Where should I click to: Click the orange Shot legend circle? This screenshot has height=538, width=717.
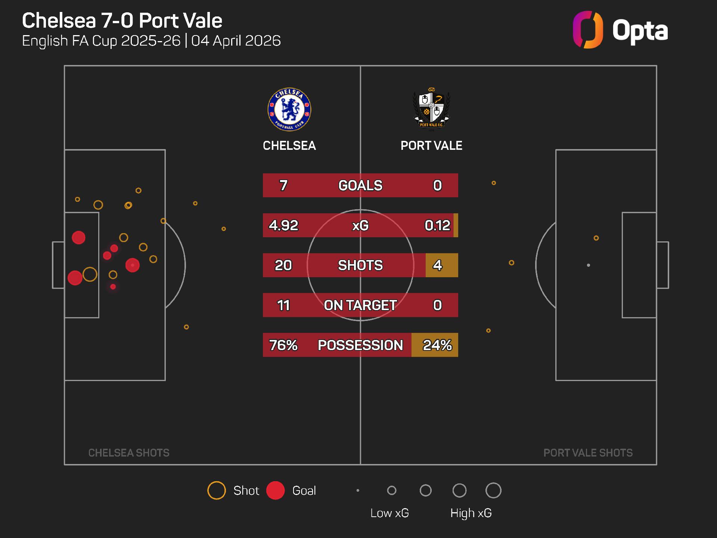click(x=217, y=491)
